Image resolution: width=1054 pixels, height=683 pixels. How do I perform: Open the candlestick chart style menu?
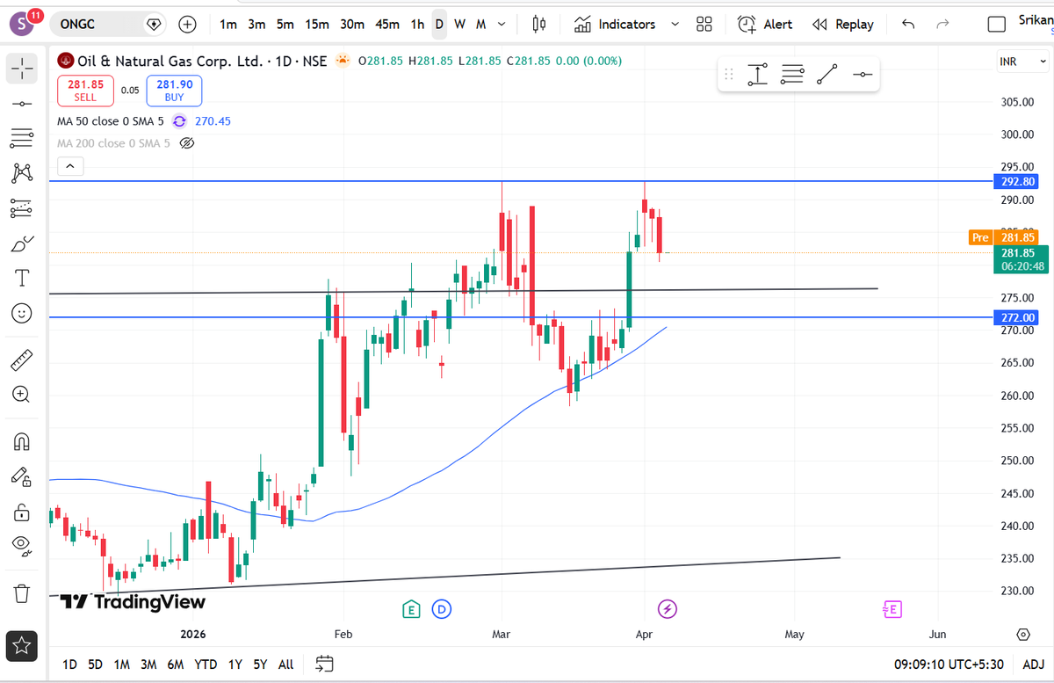539,25
